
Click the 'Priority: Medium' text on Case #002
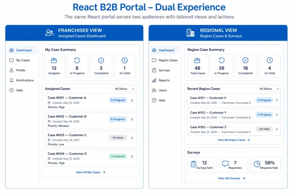click(58, 126)
